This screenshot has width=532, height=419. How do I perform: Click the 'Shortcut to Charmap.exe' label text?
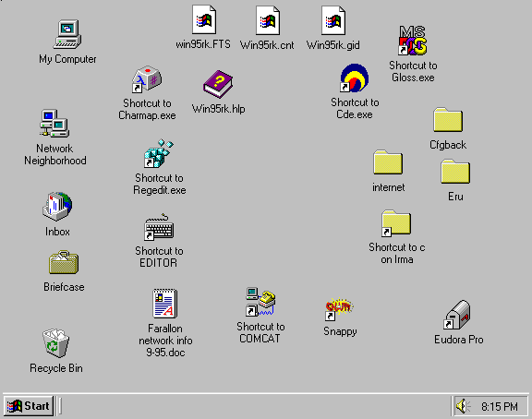pyautogui.click(x=147, y=110)
